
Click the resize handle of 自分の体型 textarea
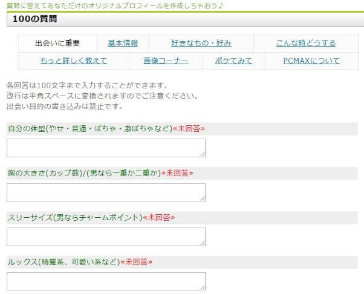click(203, 154)
